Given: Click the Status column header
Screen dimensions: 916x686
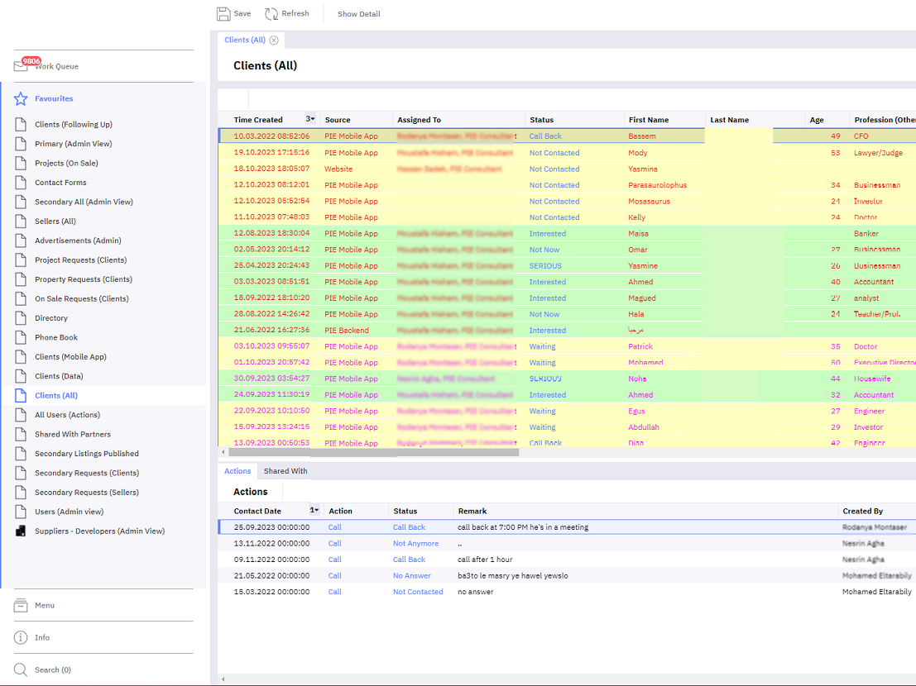Looking at the screenshot, I should pos(542,120).
